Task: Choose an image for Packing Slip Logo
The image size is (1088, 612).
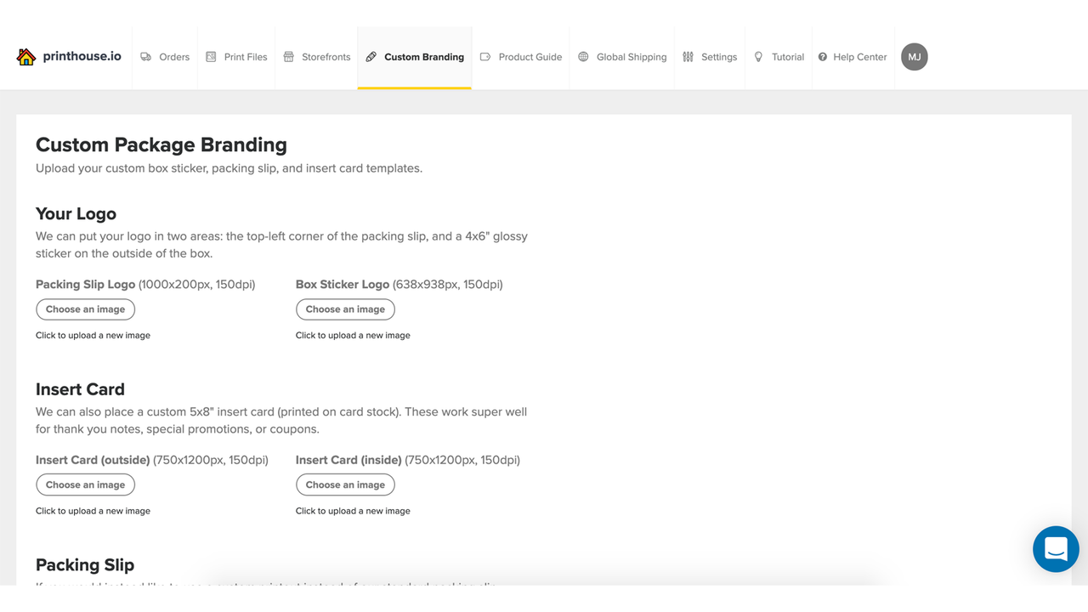Action: [x=85, y=309]
